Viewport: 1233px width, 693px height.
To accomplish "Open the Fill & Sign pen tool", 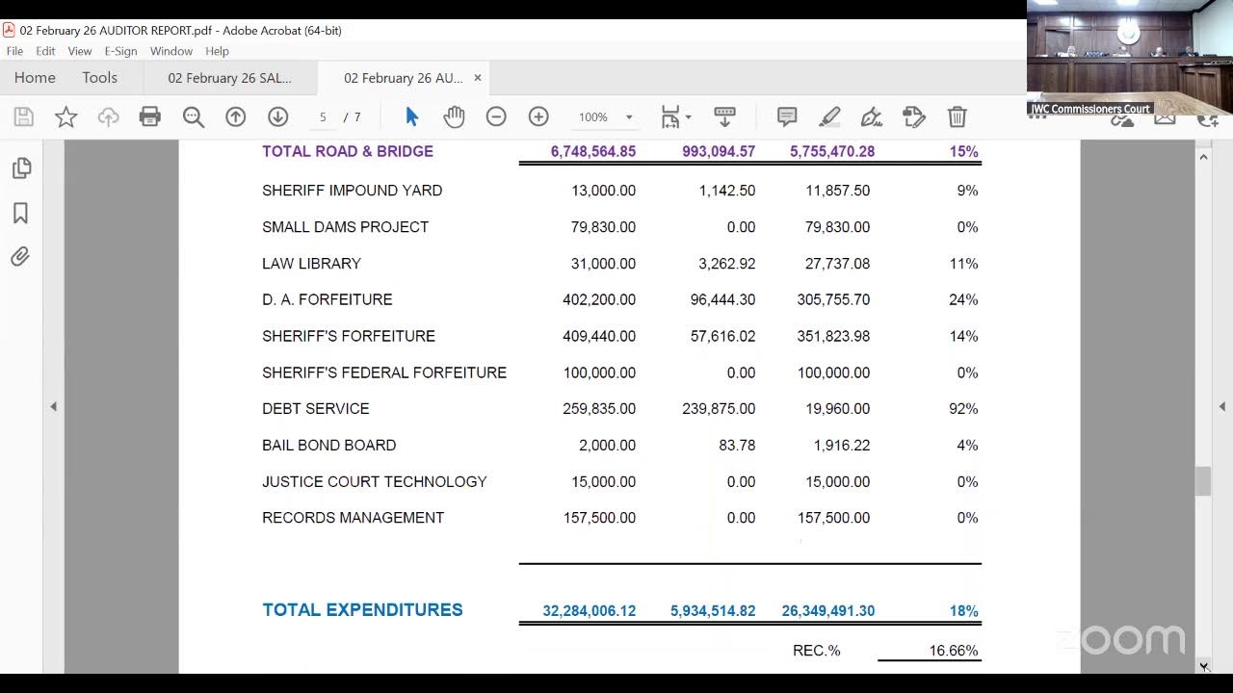I will [872, 117].
